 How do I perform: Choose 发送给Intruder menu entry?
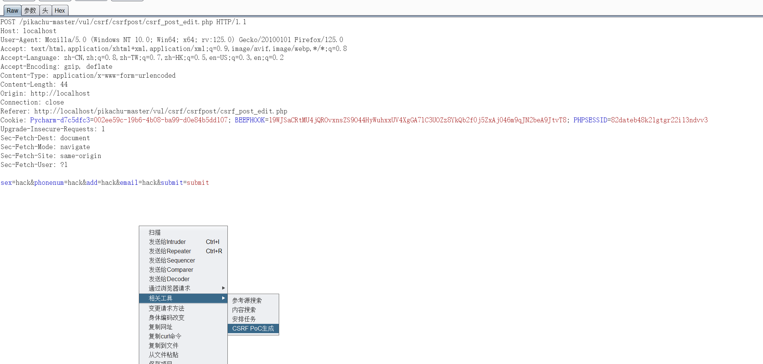[183, 242]
